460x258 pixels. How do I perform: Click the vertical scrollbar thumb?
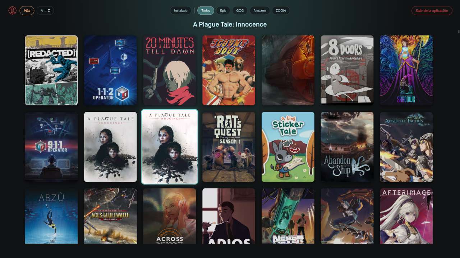(x=459, y=32)
